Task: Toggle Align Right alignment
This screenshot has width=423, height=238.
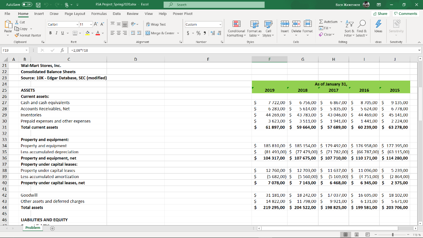Action: [x=125, y=33]
